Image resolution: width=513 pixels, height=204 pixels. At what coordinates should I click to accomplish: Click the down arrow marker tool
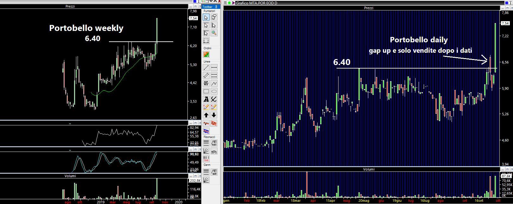click(214, 115)
